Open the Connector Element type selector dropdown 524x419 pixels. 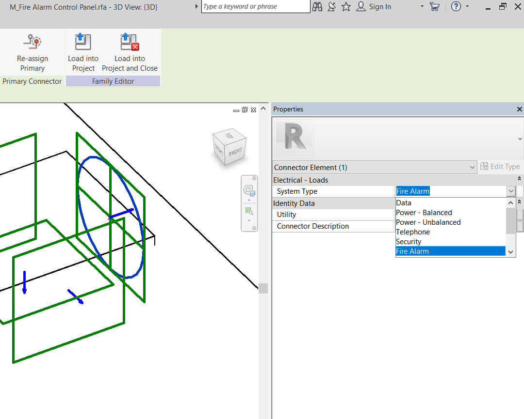coord(375,167)
